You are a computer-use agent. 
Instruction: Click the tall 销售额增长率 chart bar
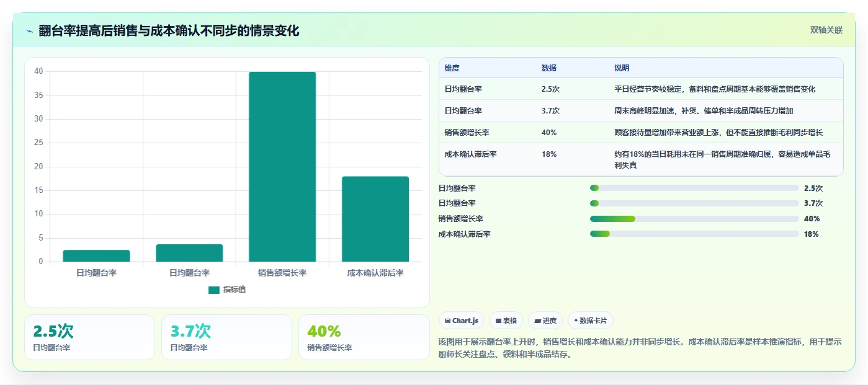282,167
